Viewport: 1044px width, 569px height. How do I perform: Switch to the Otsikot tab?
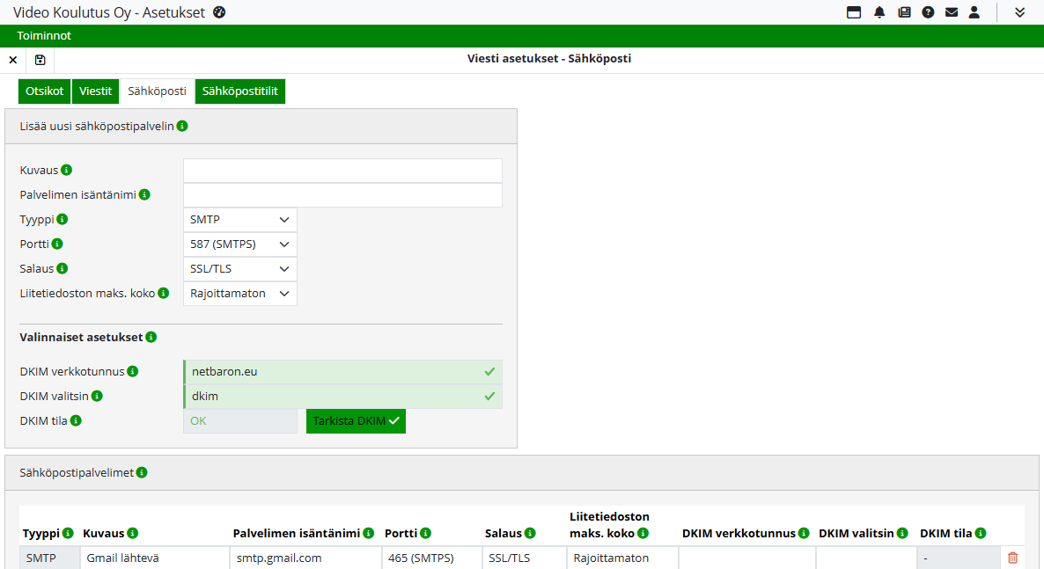click(44, 91)
